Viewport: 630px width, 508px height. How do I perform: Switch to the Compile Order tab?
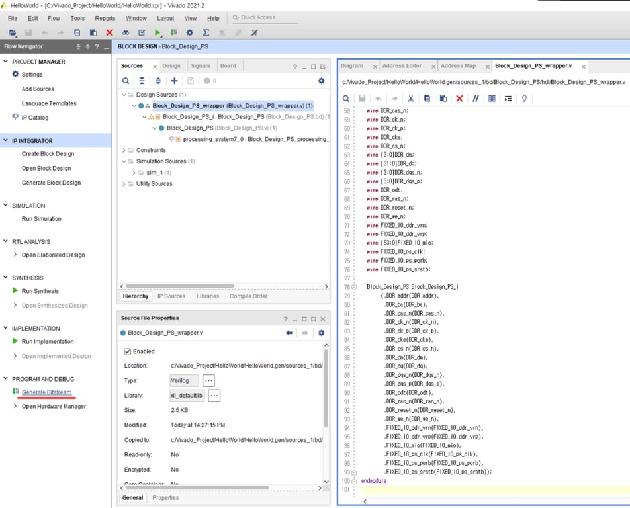tap(248, 296)
